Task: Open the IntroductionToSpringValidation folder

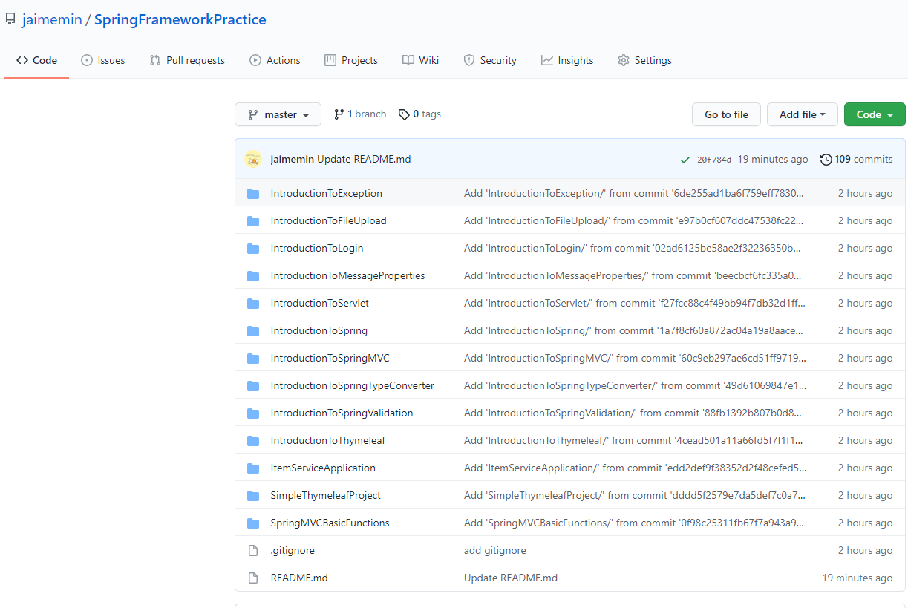Action: (342, 413)
